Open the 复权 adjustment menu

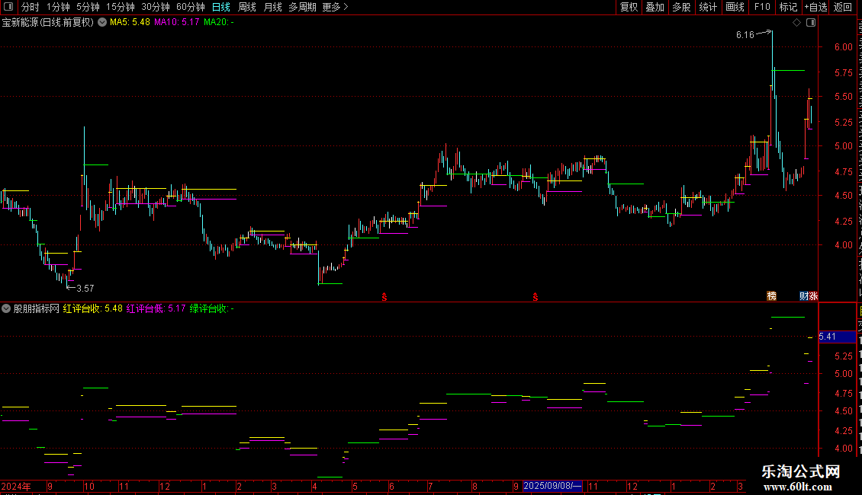pos(629,7)
